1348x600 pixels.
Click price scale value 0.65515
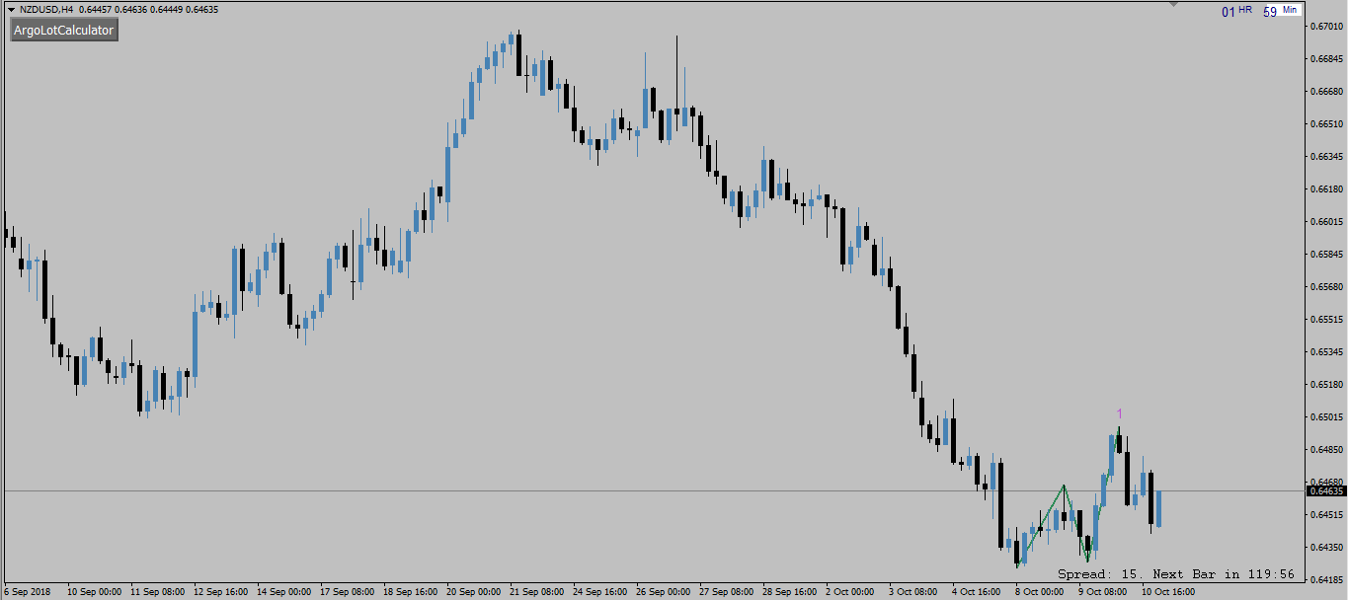(1326, 320)
